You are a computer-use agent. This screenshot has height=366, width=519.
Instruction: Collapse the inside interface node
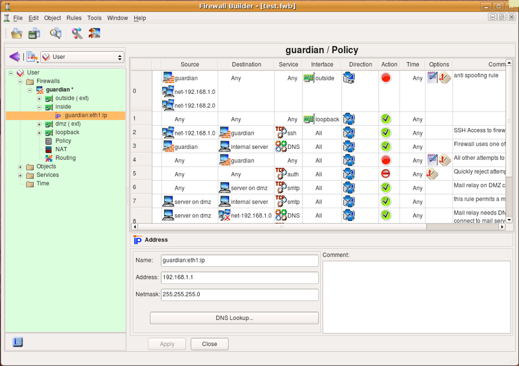[39, 107]
